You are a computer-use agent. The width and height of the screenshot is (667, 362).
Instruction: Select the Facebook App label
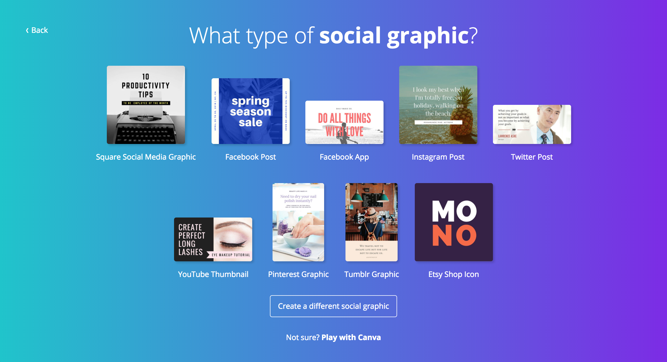click(x=344, y=157)
